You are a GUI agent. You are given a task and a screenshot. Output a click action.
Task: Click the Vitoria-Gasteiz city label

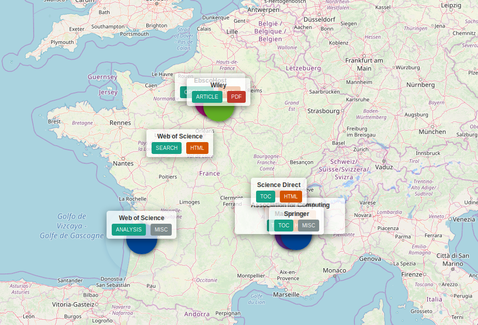(73, 304)
